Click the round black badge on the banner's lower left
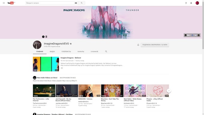This screenshot has height=115, width=204. (x=43, y=37)
